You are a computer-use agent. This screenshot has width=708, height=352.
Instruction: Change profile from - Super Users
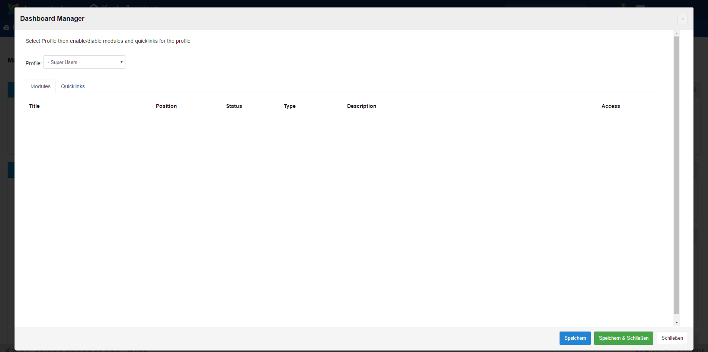(84, 62)
